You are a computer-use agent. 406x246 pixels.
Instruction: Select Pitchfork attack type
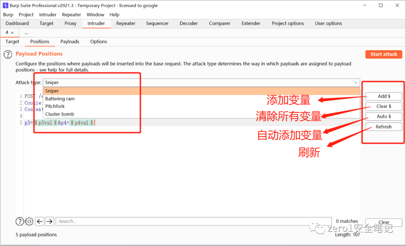coord(201,106)
